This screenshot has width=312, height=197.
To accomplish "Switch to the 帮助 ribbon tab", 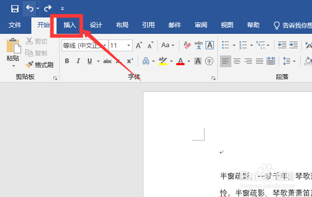I will point(253,25).
